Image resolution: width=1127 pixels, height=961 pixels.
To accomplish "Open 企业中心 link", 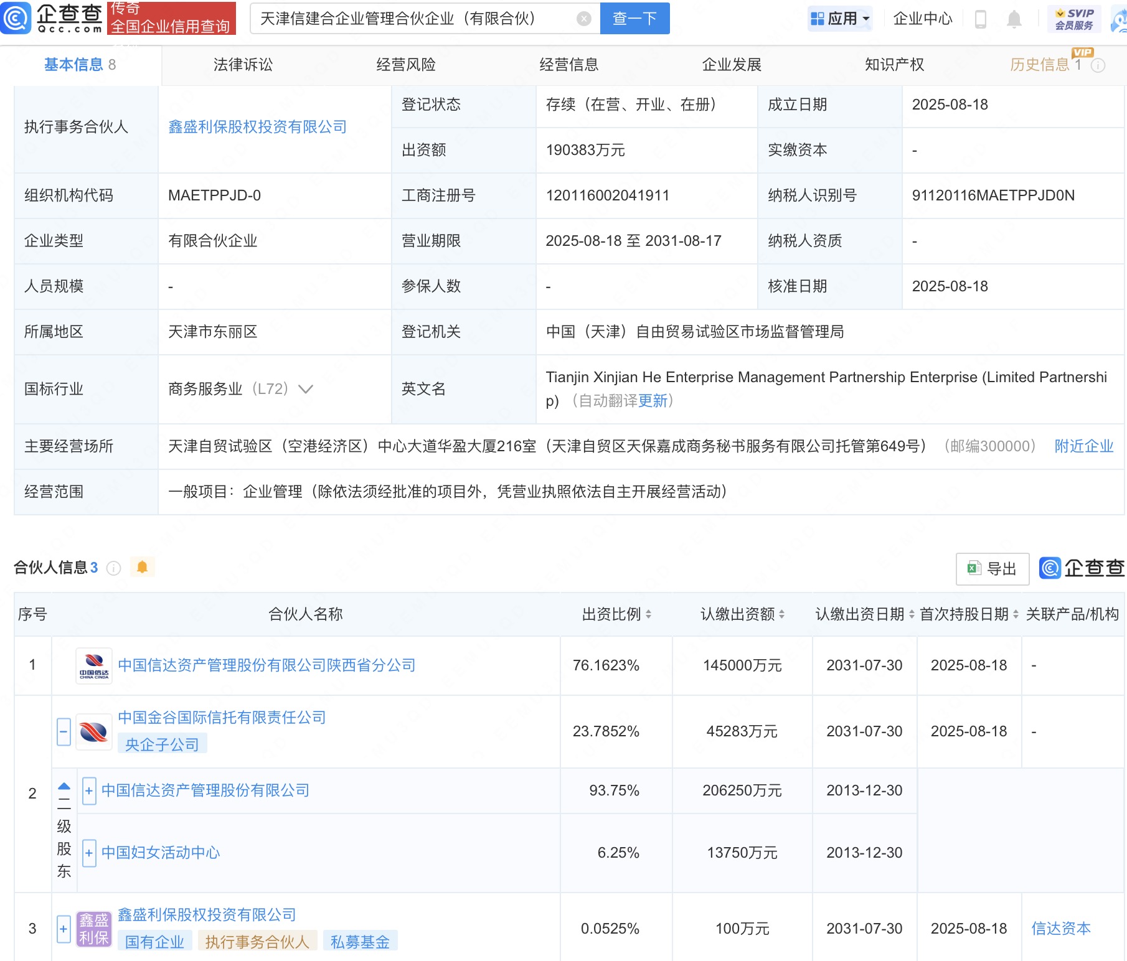I will [923, 19].
